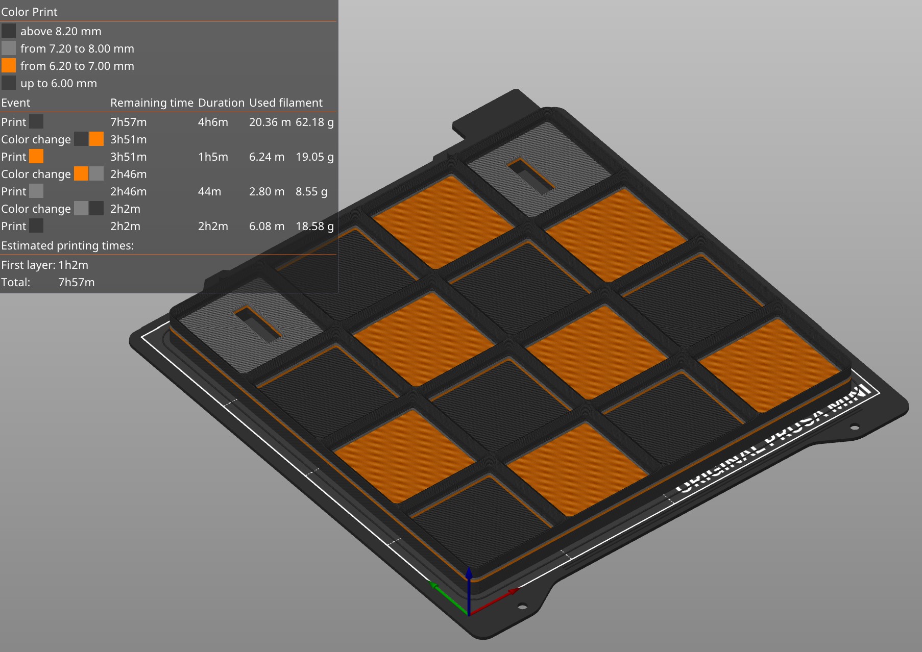
Task: Click the Color Print legend title
Action: (x=29, y=11)
